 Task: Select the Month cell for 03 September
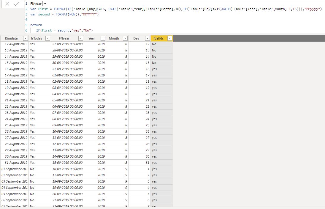coord(117,181)
